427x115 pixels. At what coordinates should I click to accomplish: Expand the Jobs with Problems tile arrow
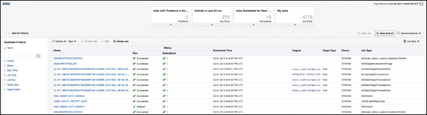[x=171, y=25]
